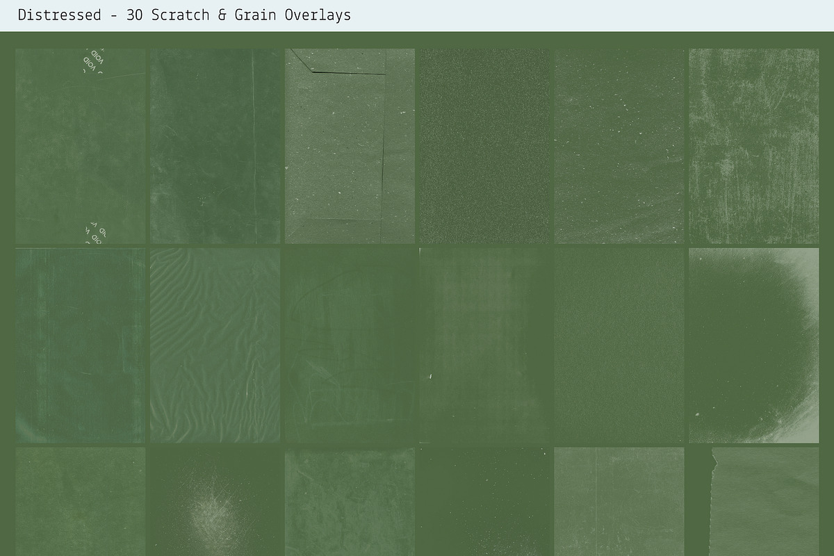The width and height of the screenshot is (834, 556).
Task: Select the torn paper edge texture
Action: click(753, 502)
